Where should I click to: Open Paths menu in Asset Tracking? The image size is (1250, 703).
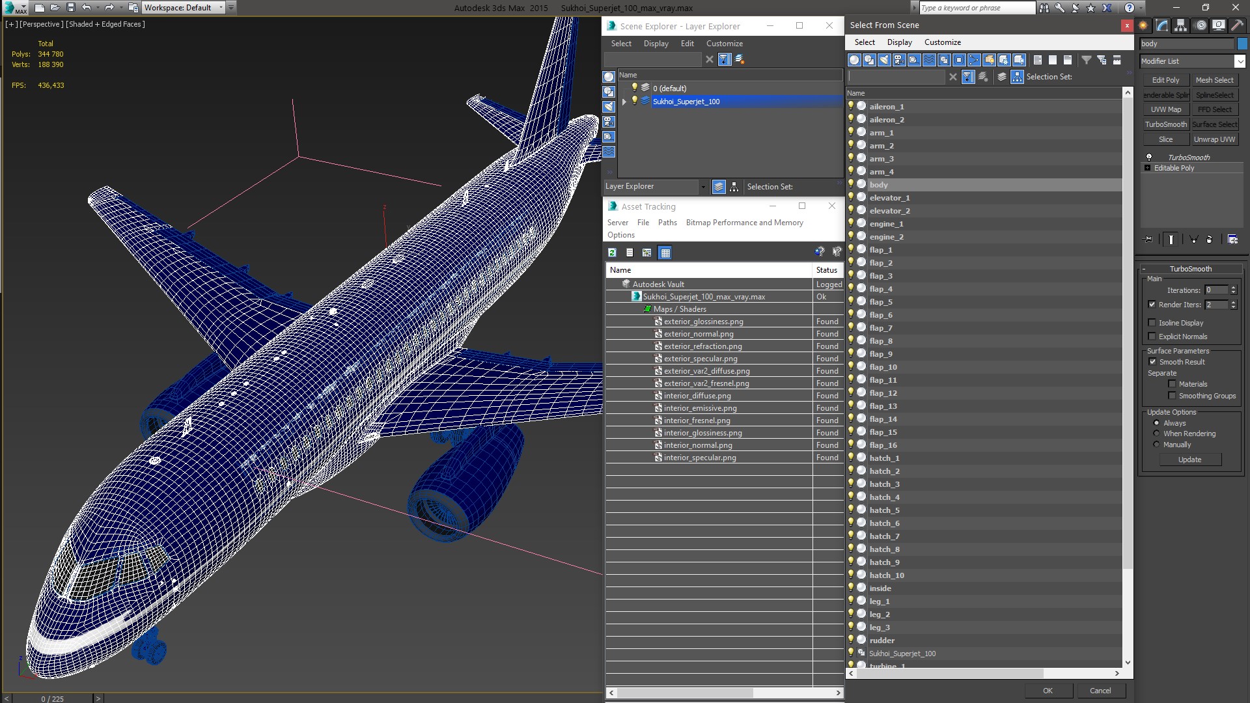(667, 223)
